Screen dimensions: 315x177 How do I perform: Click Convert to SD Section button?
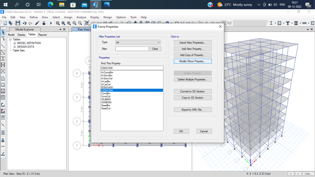click(193, 91)
